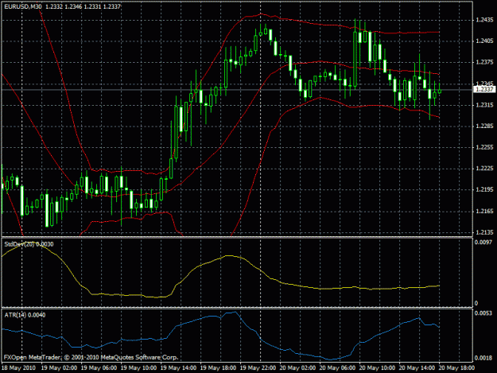Click the 1.2195 price scale value
The height and width of the screenshot is (373, 497).
tap(484, 189)
